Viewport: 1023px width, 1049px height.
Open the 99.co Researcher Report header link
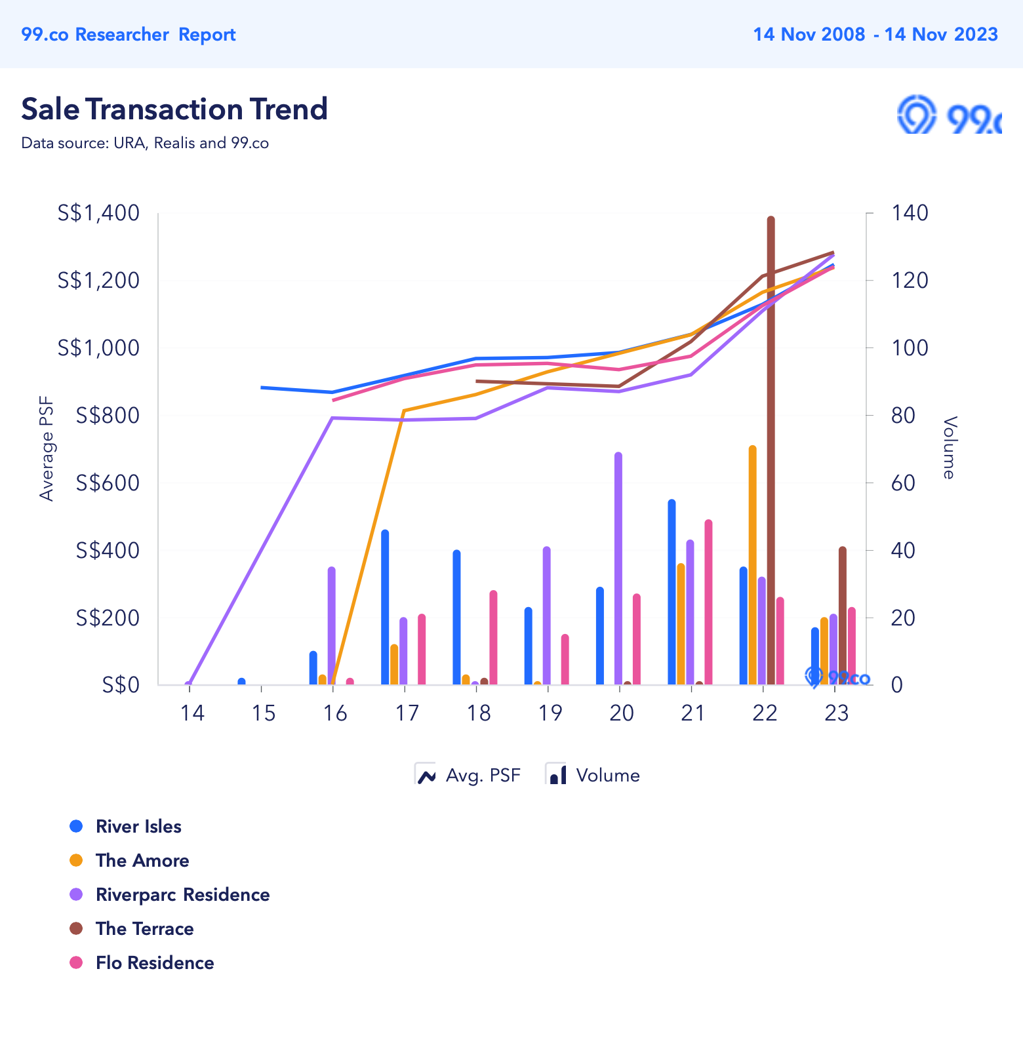tap(129, 34)
